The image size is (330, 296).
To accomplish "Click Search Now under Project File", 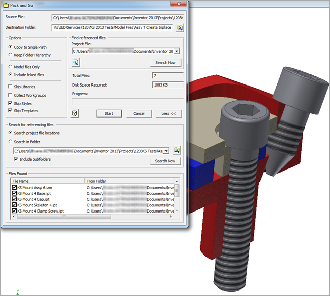I will [166, 63].
